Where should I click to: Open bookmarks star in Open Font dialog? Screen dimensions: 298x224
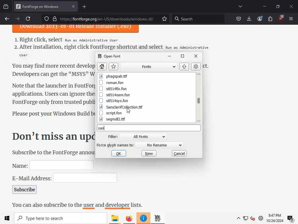pyautogui.click(x=113, y=66)
